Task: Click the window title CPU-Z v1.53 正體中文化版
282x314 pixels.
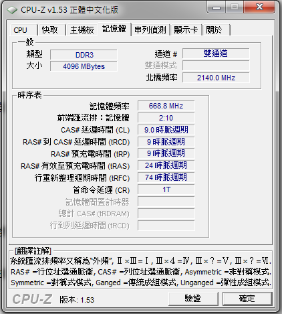Action: click(x=69, y=10)
